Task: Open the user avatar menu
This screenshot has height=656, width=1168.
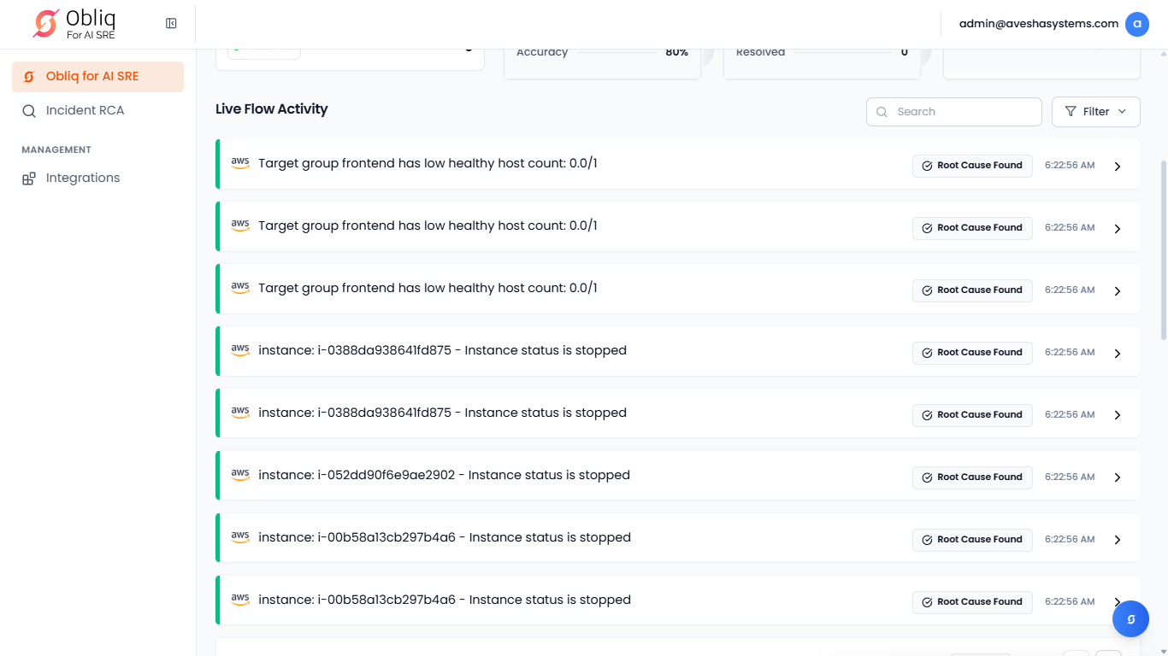Action: pos(1136,24)
